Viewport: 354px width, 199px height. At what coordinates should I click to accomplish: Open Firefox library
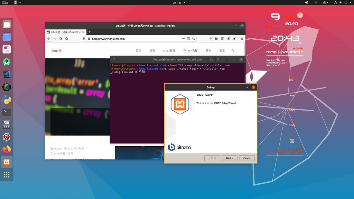[x=216, y=39]
